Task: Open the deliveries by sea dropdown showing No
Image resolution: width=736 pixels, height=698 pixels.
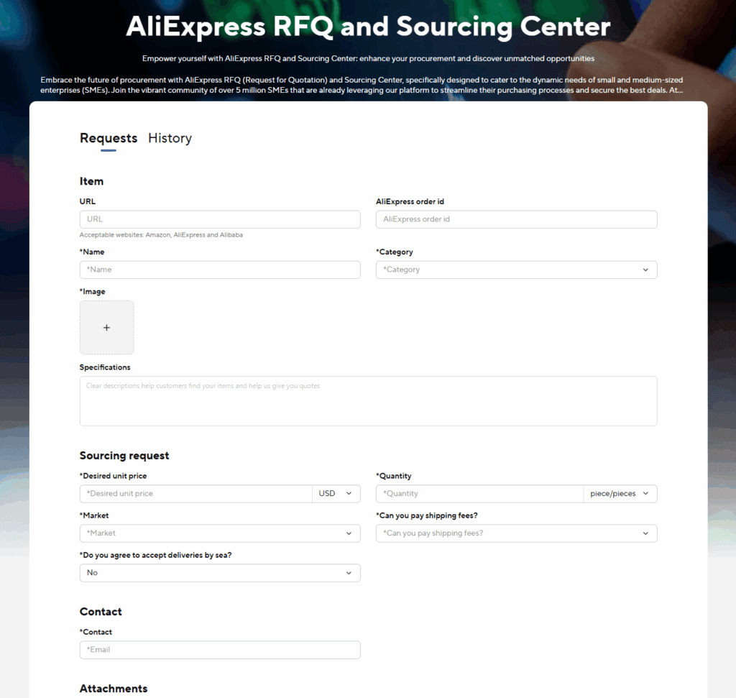Action: pos(220,573)
